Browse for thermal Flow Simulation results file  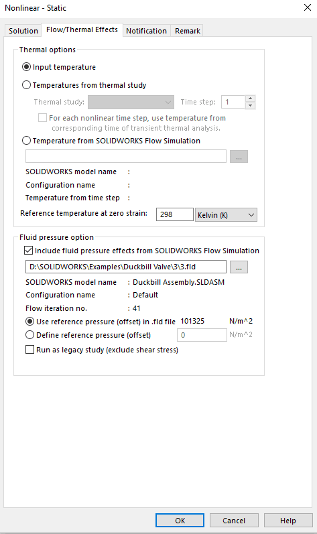[239, 156]
